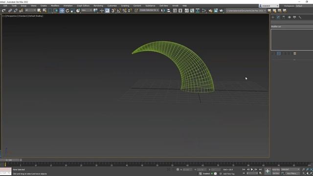Toggle the Scene Explorer

tap(175, 11)
